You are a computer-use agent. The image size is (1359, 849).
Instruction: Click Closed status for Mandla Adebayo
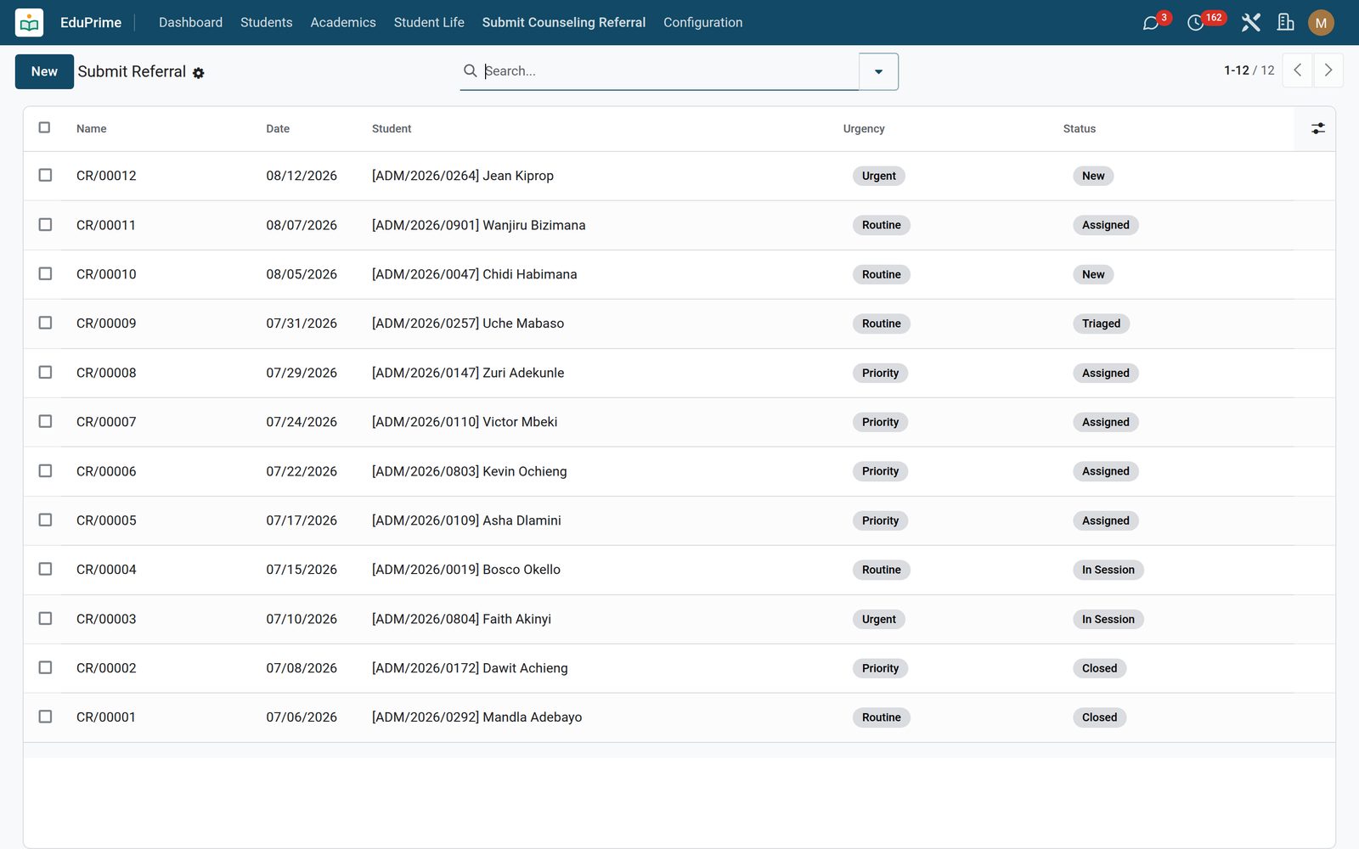(1099, 717)
